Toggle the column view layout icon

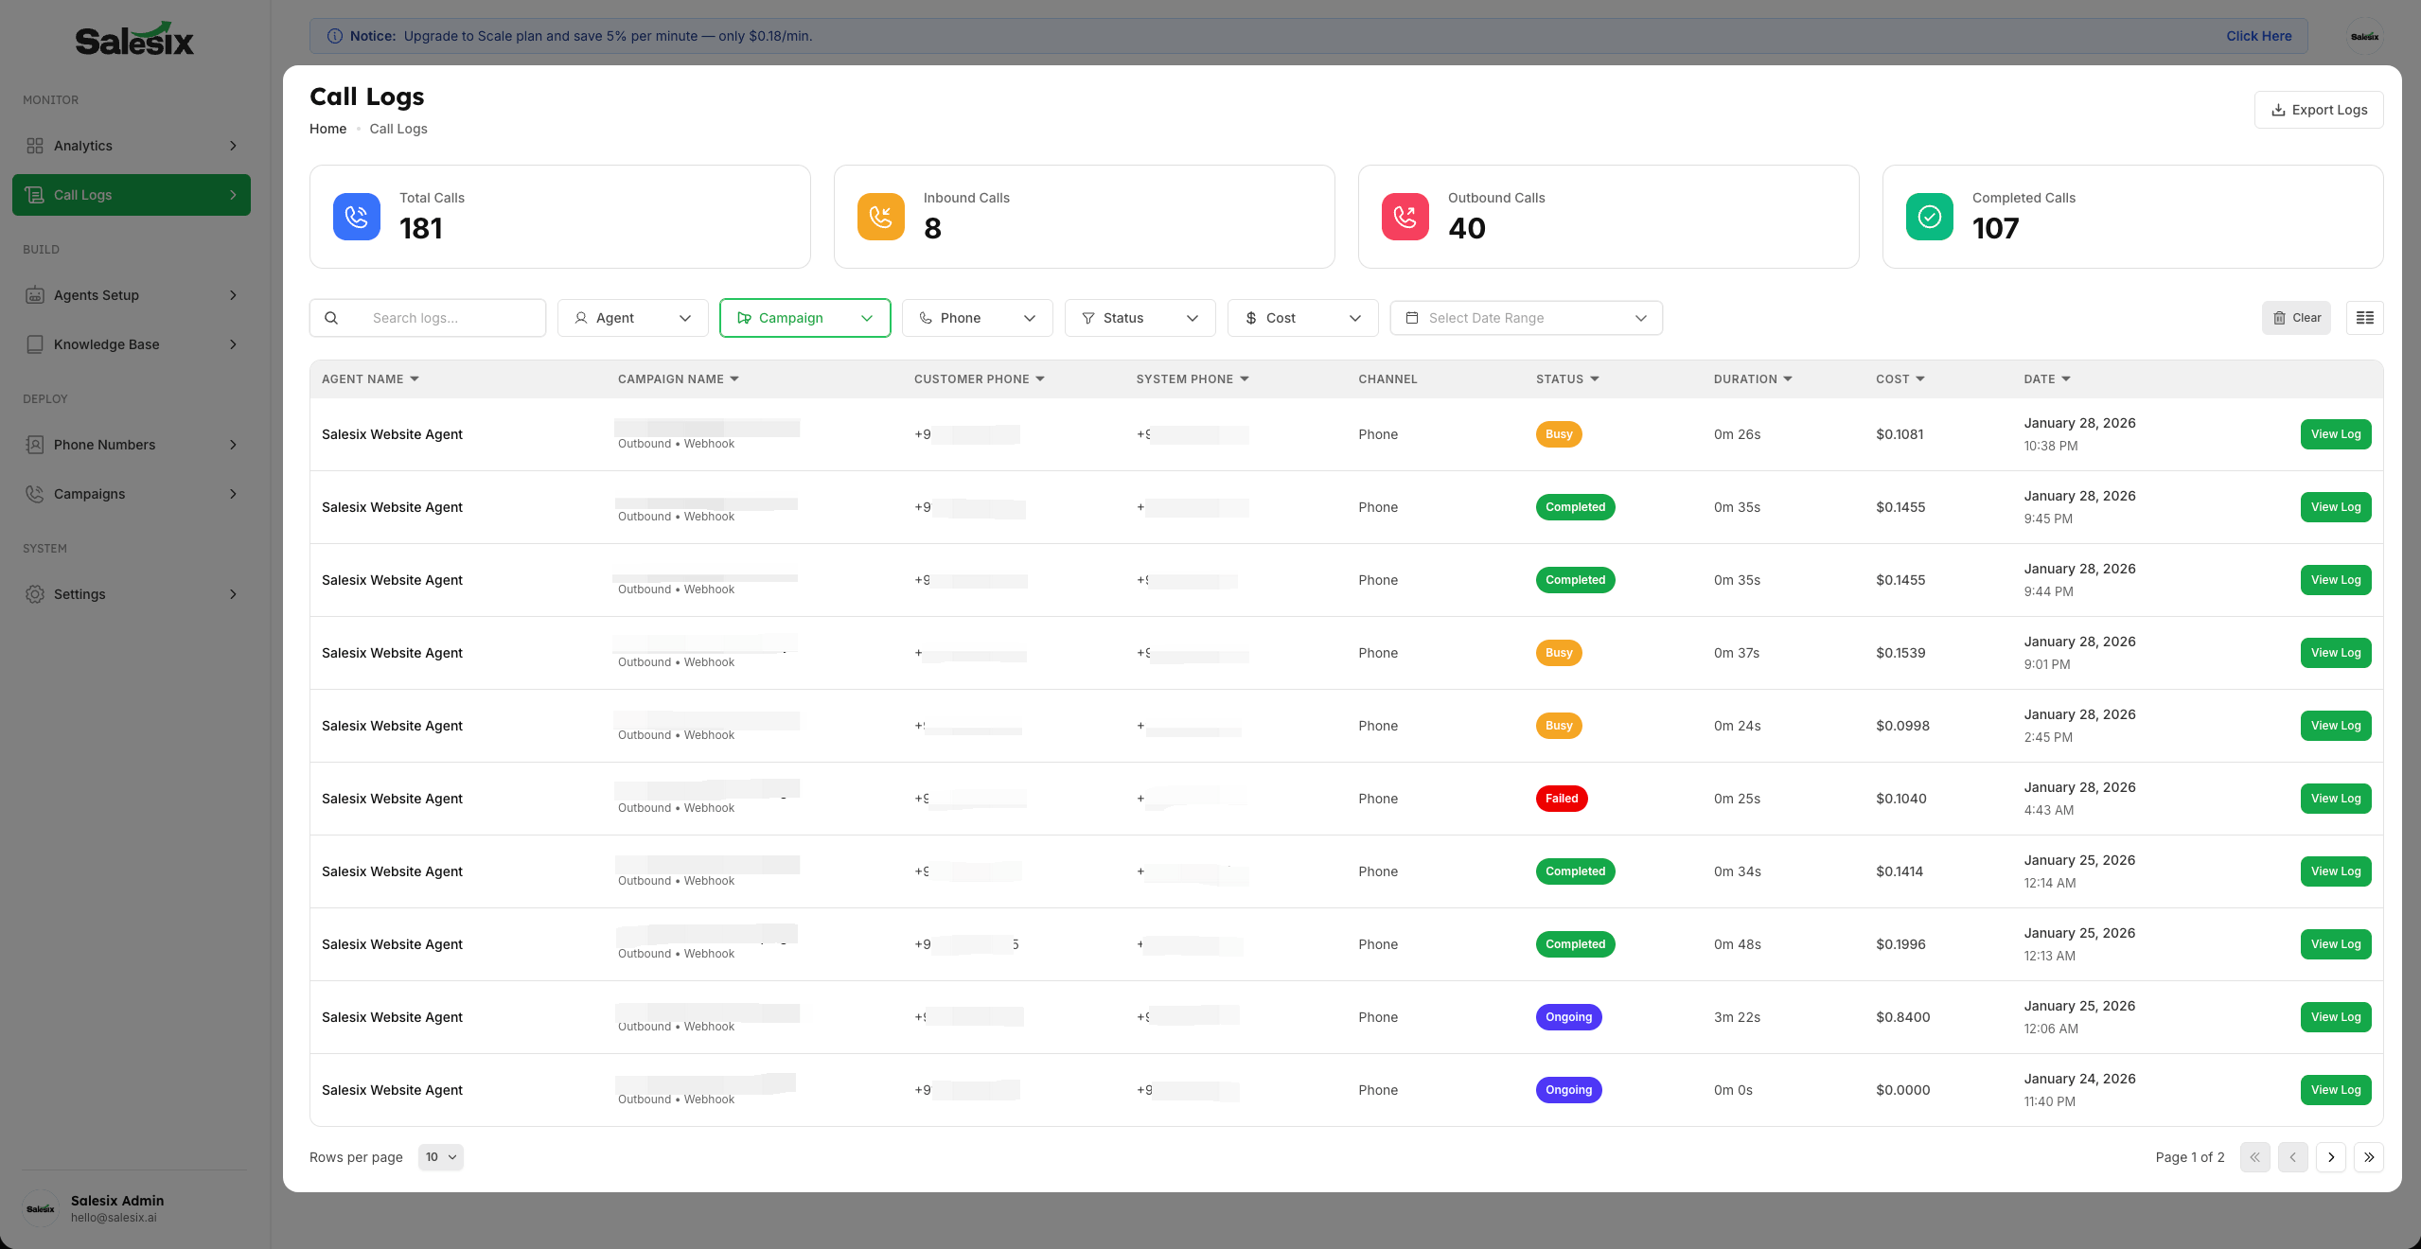tap(2365, 318)
